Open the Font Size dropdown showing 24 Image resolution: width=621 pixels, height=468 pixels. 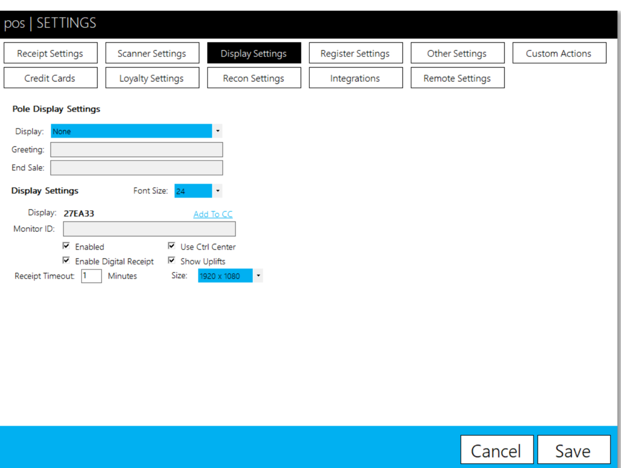point(198,191)
